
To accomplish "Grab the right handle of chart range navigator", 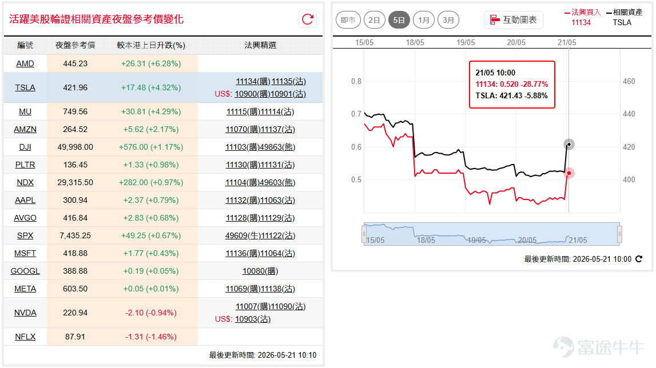I will pos(619,234).
